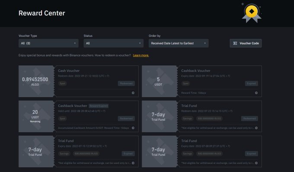Click the Reward Expired label on Cashback Voucher
294x172 pixels.
(99, 106)
